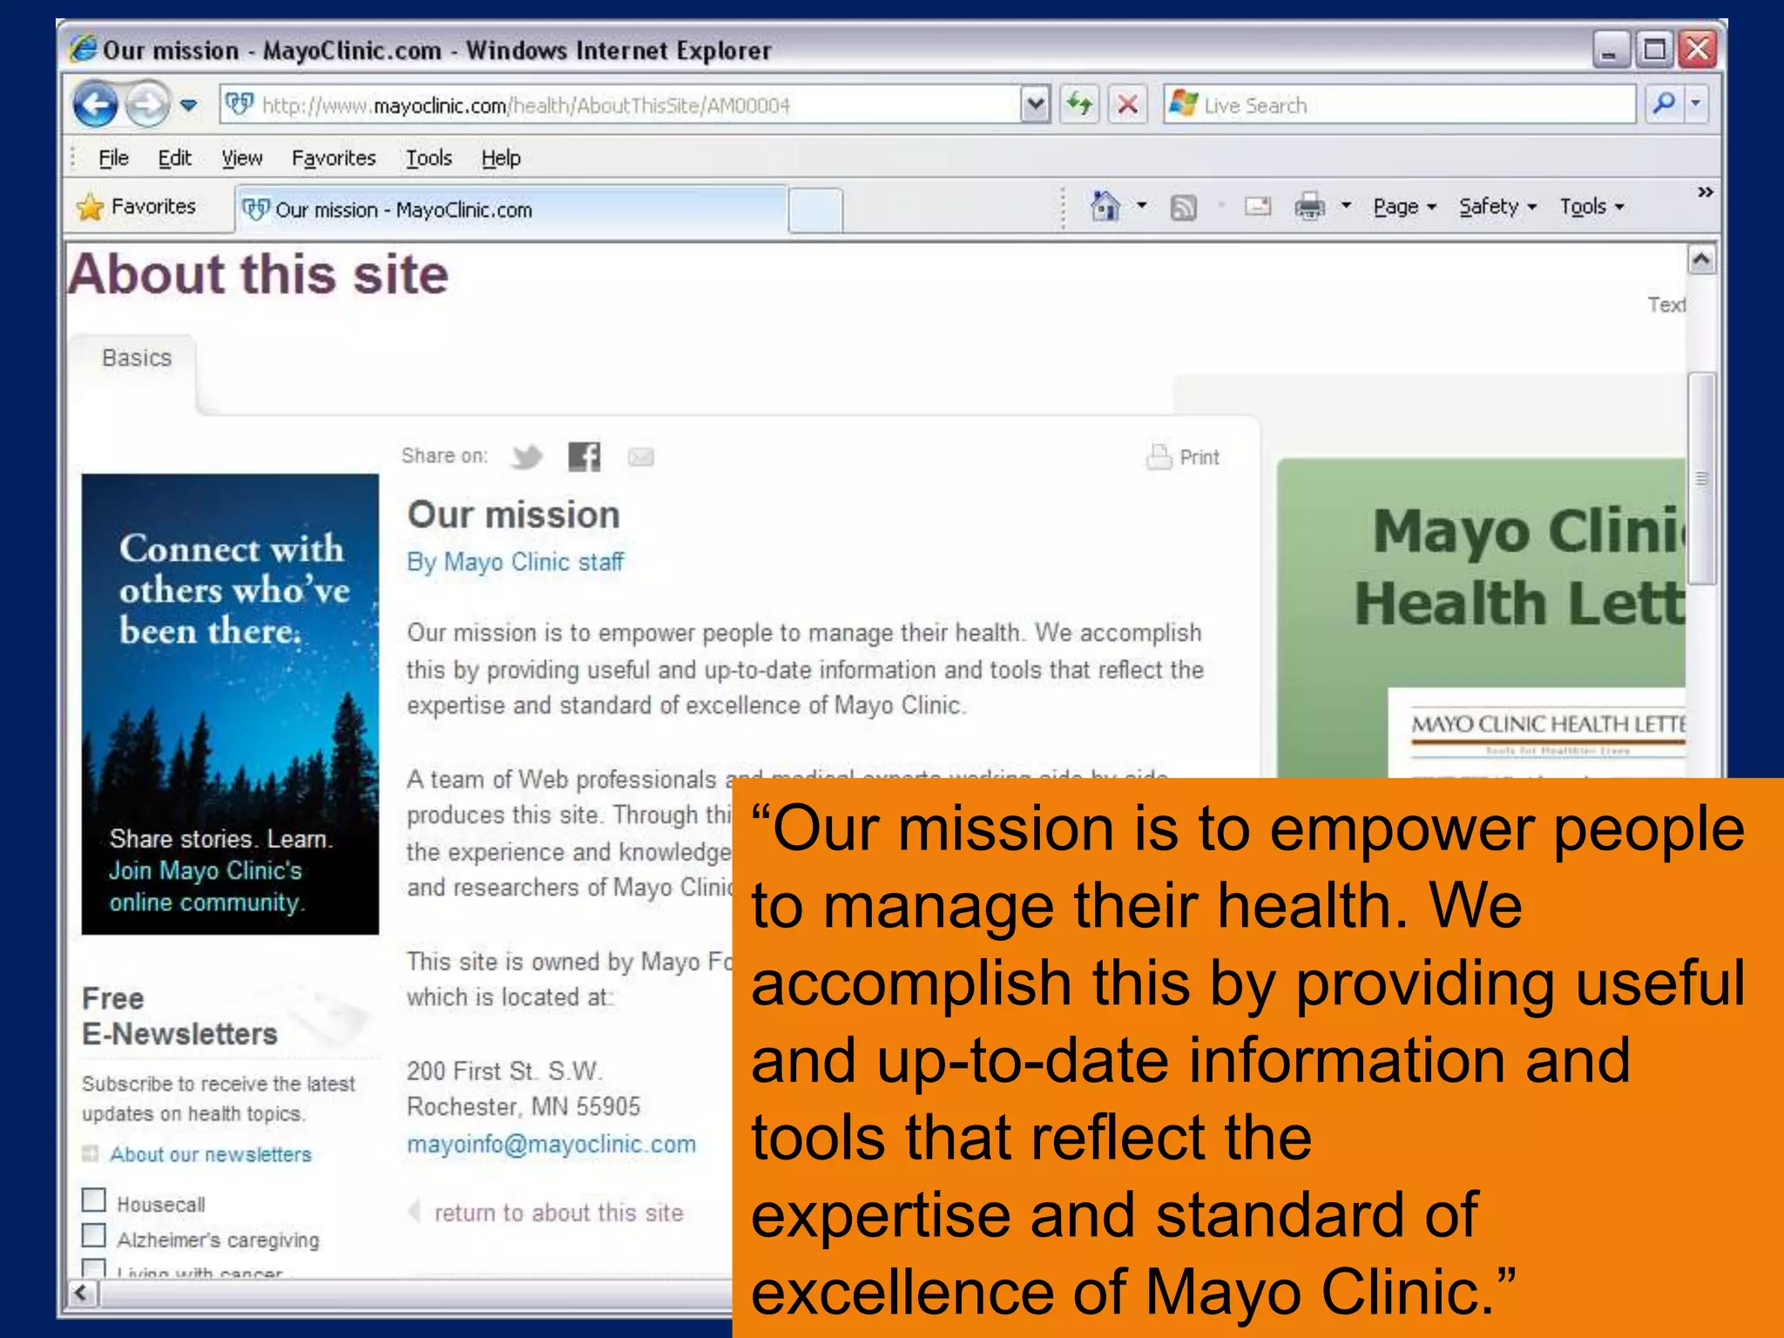Click the Home page icon
Screen dimensions: 1784x1338
pos(1105,206)
